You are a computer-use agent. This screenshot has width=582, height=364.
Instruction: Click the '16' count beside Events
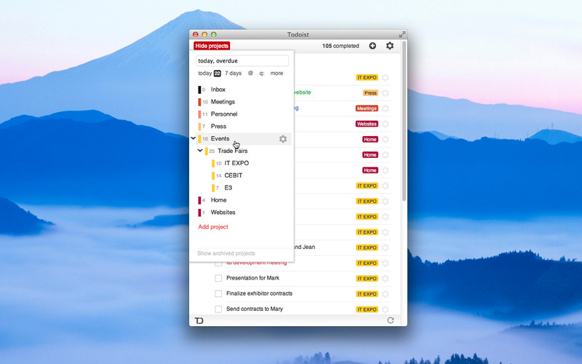pyautogui.click(x=205, y=139)
